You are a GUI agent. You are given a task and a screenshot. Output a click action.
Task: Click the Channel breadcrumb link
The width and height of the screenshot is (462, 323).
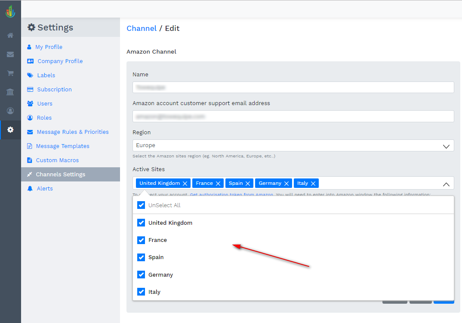point(142,28)
